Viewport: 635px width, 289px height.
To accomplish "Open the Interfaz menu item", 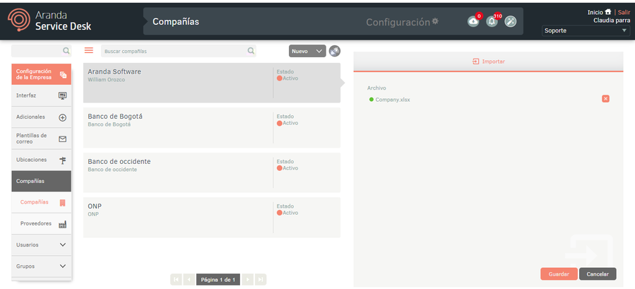I will 41,95.
